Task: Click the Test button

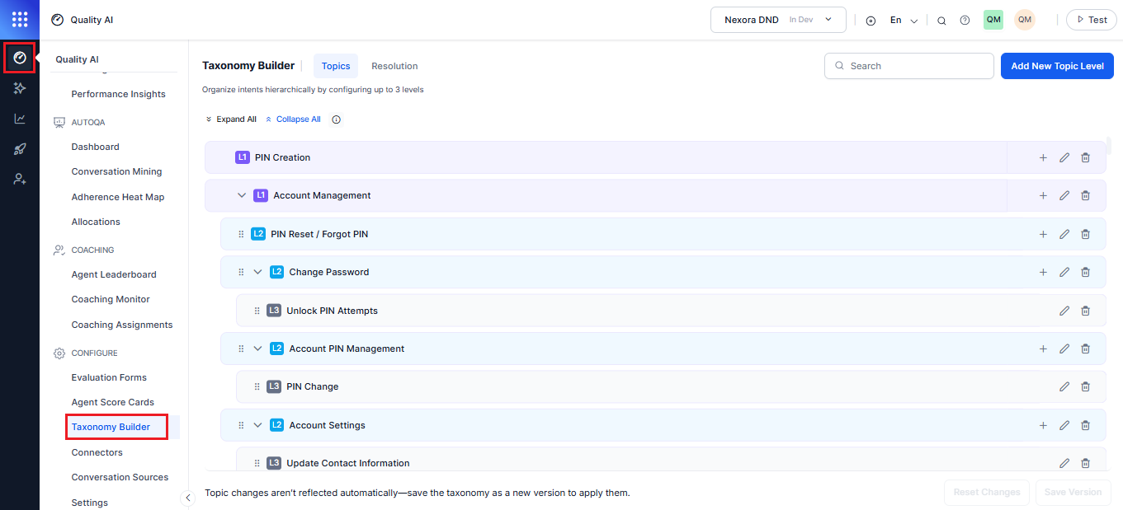Action: pyautogui.click(x=1091, y=20)
